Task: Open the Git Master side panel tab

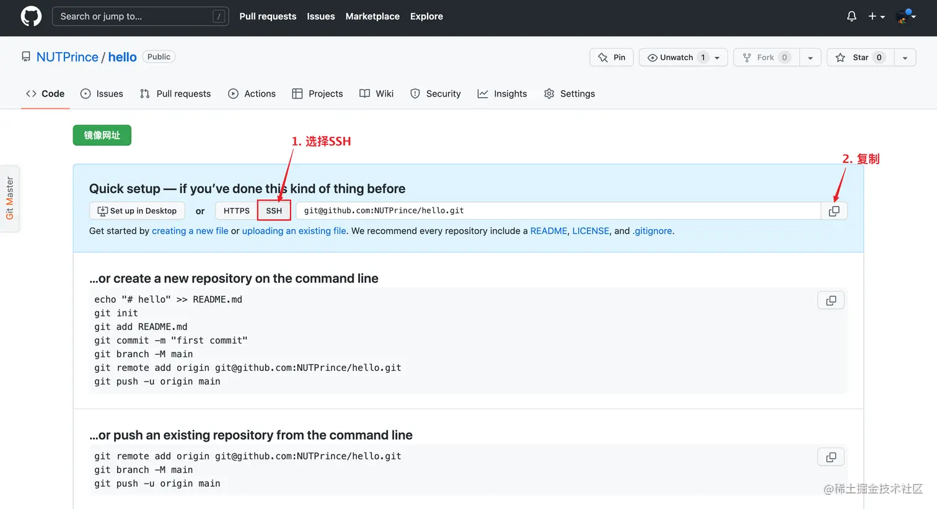Action: click(x=10, y=198)
